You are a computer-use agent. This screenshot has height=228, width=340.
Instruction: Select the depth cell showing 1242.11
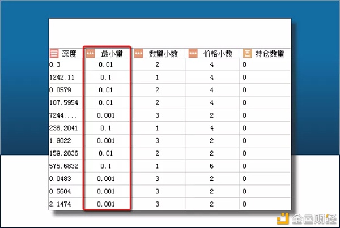tap(62, 78)
